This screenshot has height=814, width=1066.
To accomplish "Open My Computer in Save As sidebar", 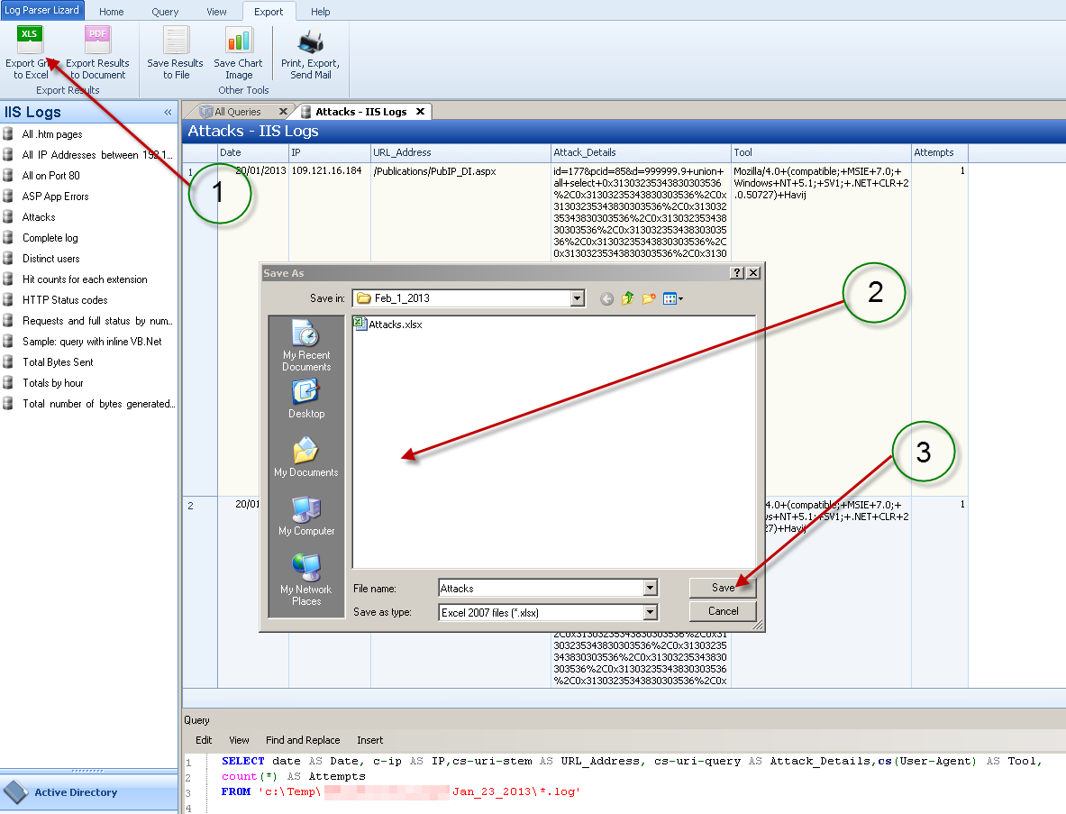I will pos(306,515).
